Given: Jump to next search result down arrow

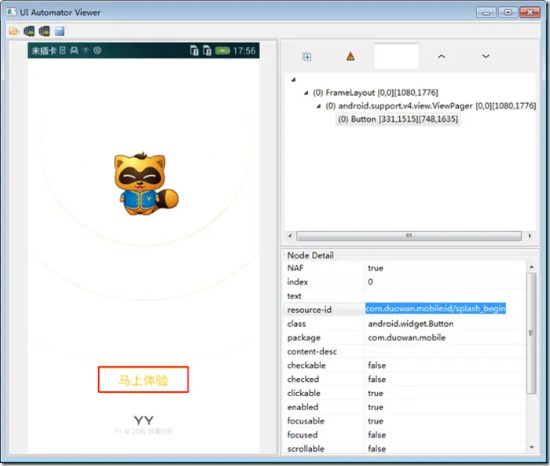Looking at the screenshot, I should click(x=486, y=56).
